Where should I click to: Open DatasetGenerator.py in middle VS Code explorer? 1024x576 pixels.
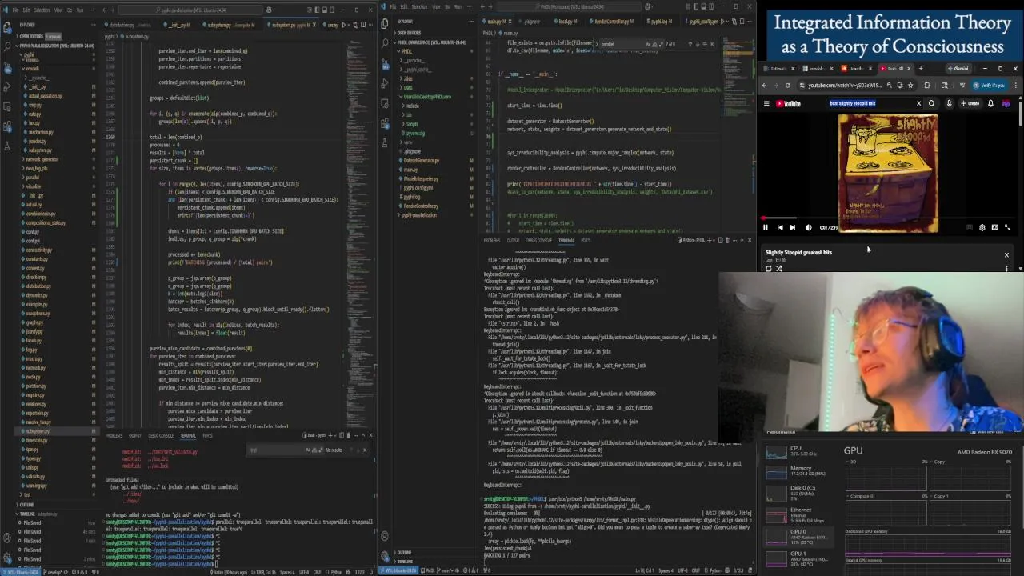[421, 161]
